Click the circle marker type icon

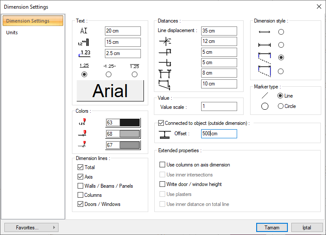point(264,106)
